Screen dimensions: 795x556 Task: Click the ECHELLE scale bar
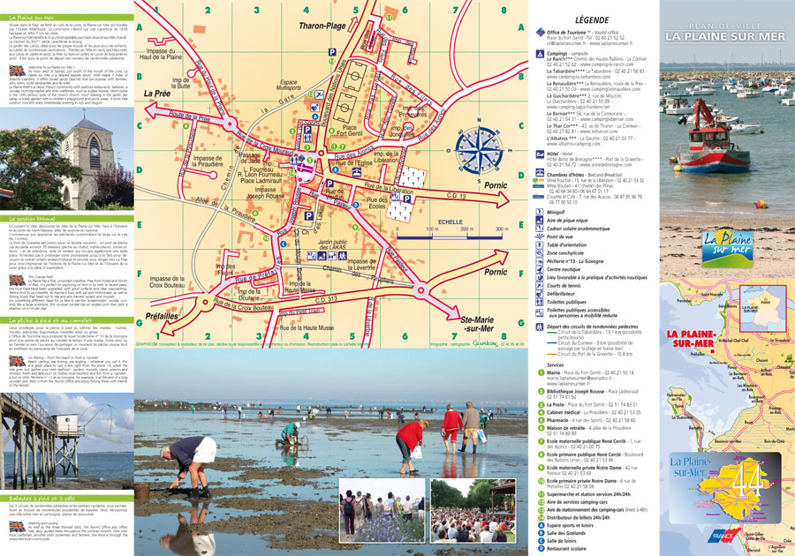point(450,236)
